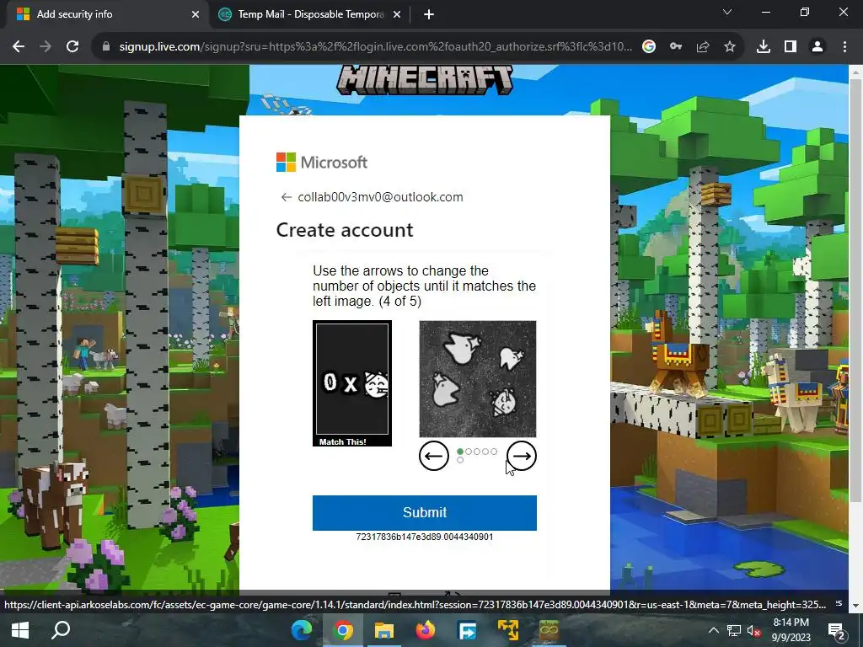This screenshot has height=647, width=863.
Task: Show hidden system tray icons
Action: coord(713,630)
